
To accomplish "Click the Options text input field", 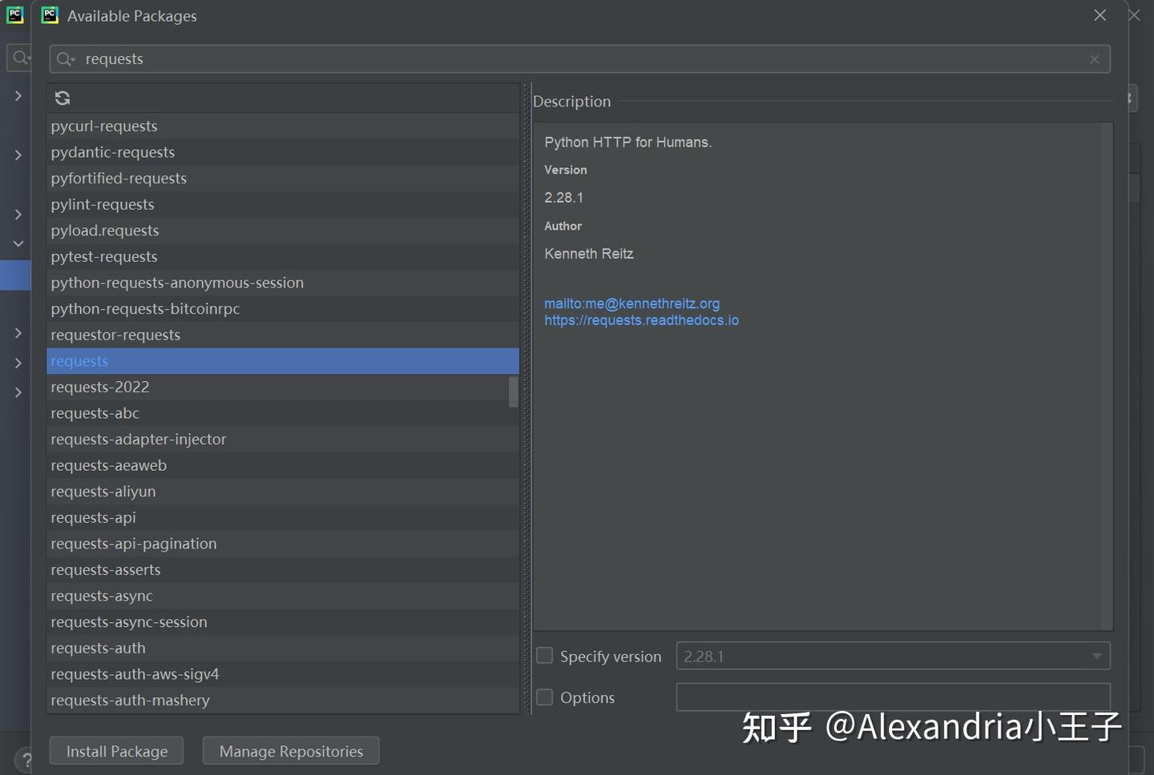I will [894, 697].
